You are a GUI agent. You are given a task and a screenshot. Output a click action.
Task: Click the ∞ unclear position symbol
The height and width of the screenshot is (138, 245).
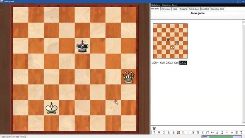(x=232, y=132)
